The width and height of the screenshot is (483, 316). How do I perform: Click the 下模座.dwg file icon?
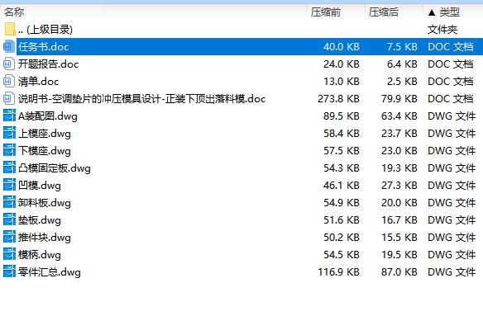coord(9,151)
